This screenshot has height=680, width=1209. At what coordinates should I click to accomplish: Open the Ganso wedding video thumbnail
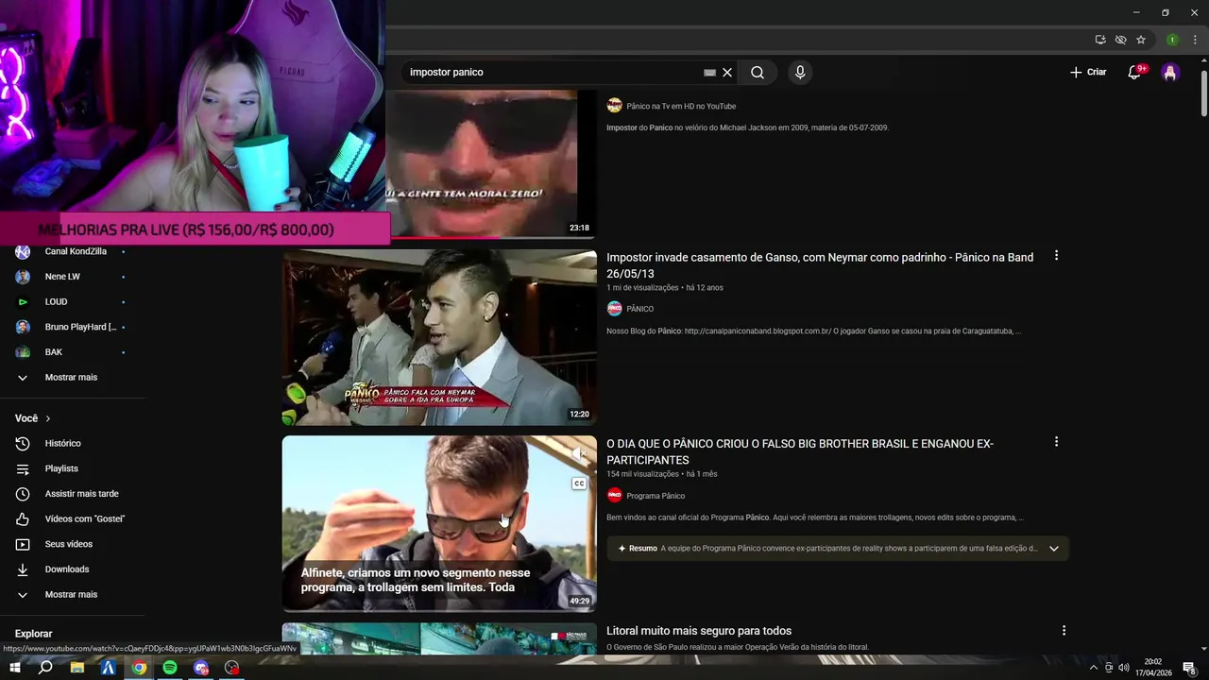pos(439,337)
